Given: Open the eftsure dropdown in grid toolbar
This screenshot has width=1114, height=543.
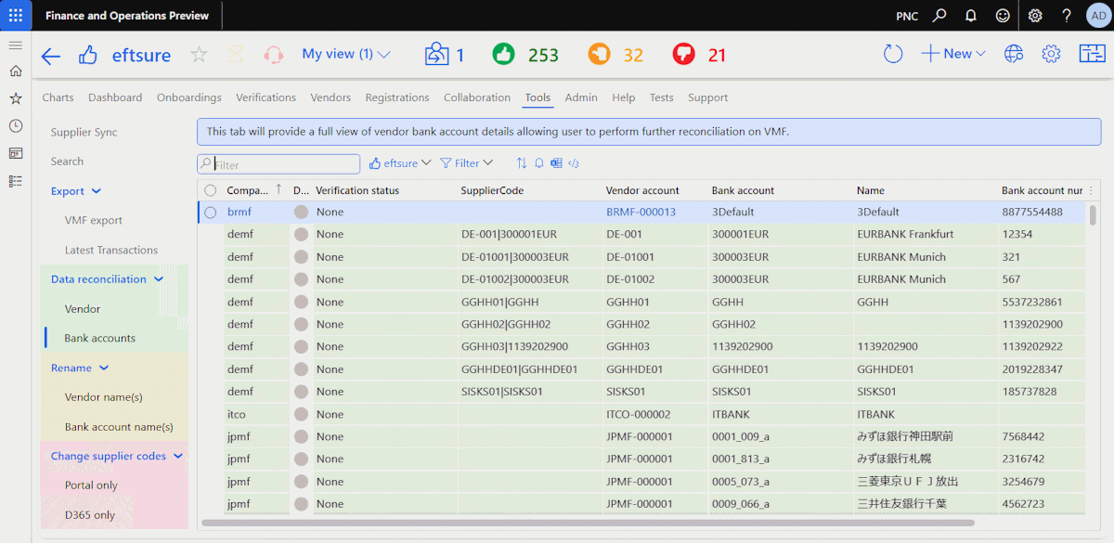Looking at the screenshot, I should pos(400,163).
